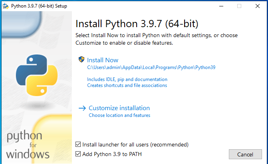The width and height of the screenshot is (268, 164).
Task: Click the Python setup icon in title bar
Action: point(6,6)
